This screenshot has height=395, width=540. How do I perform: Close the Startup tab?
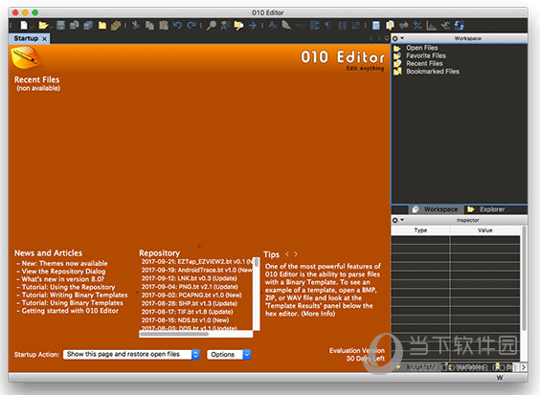[x=44, y=39]
